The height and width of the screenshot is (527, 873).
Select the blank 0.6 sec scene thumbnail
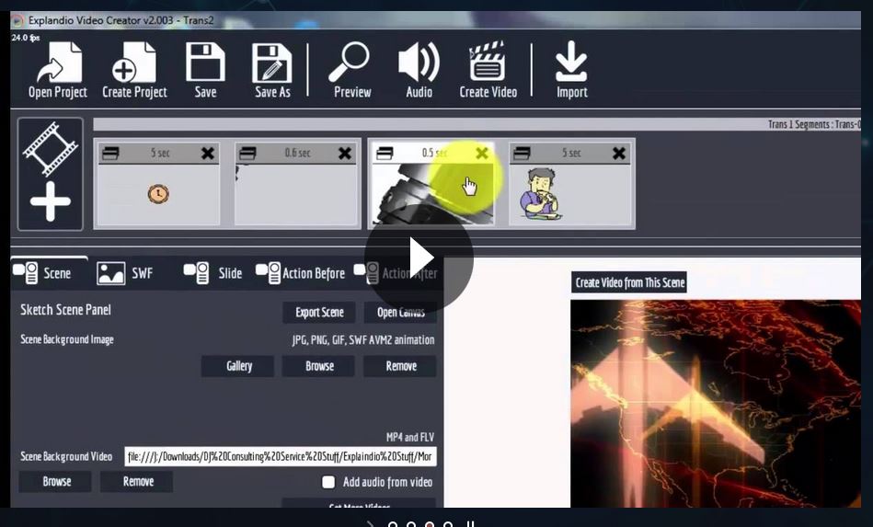click(x=295, y=194)
